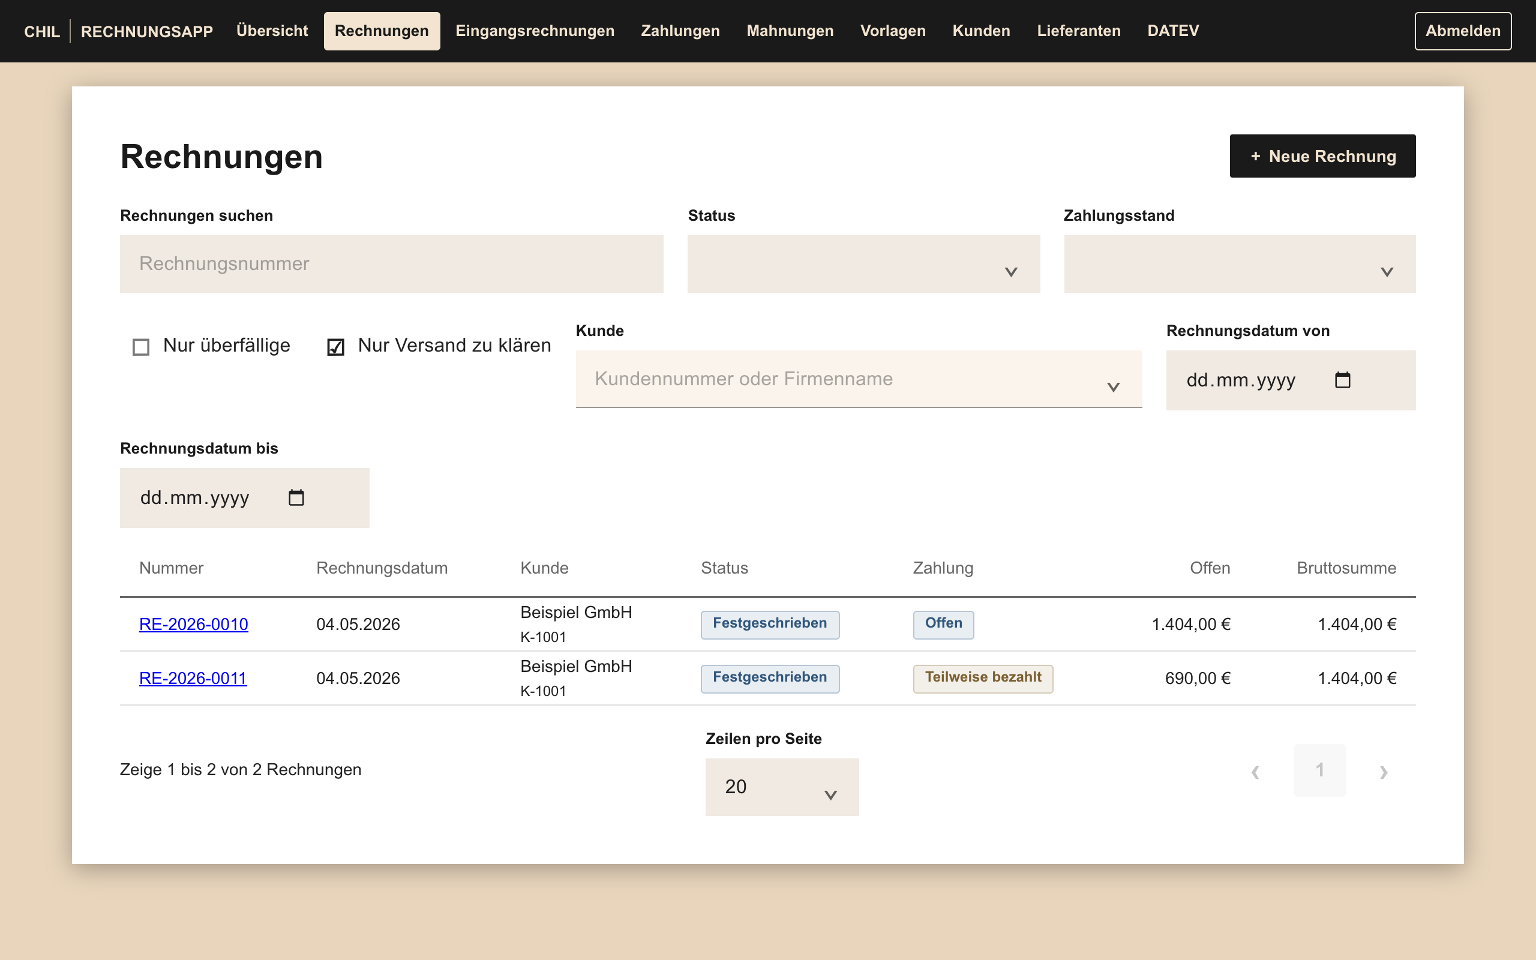Open Mahnungen in top navigation
This screenshot has height=960, width=1536.
tap(790, 31)
